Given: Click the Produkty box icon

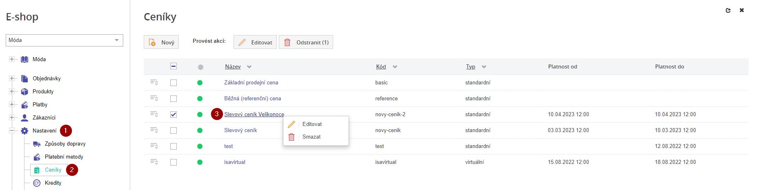Looking at the screenshot, I should (24, 92).
